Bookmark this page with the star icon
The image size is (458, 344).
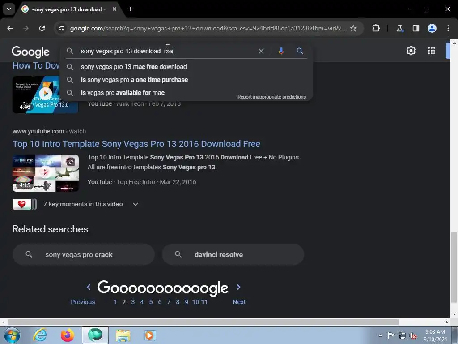point(353,28)
